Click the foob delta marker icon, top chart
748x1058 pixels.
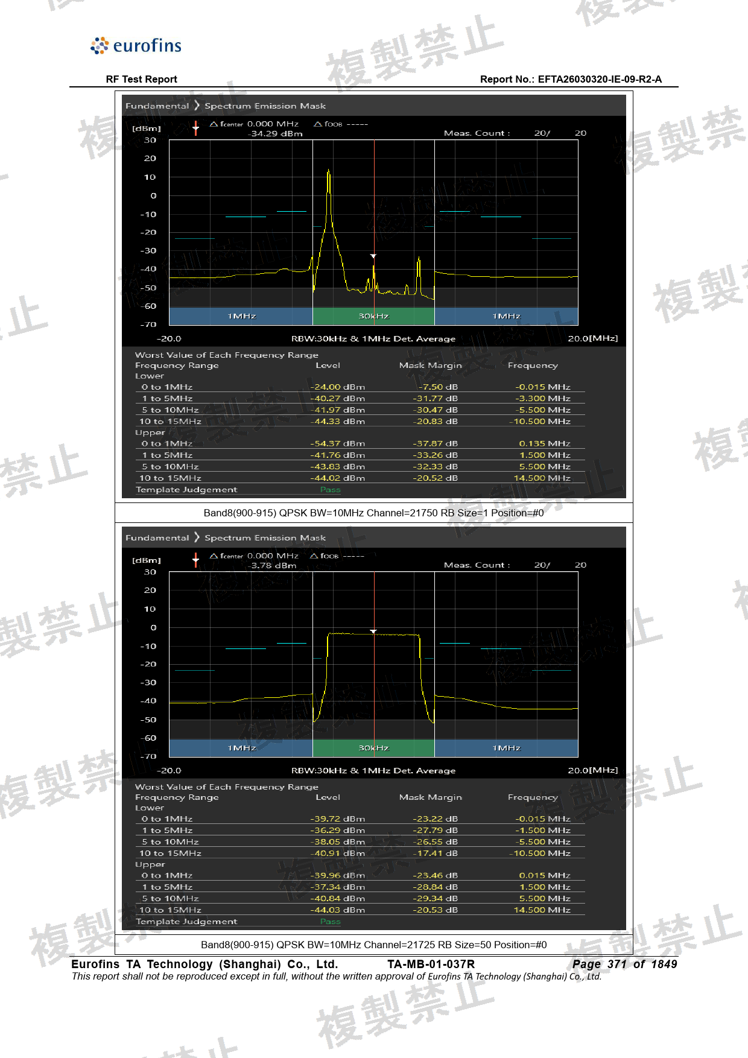[x=318, y=124]
